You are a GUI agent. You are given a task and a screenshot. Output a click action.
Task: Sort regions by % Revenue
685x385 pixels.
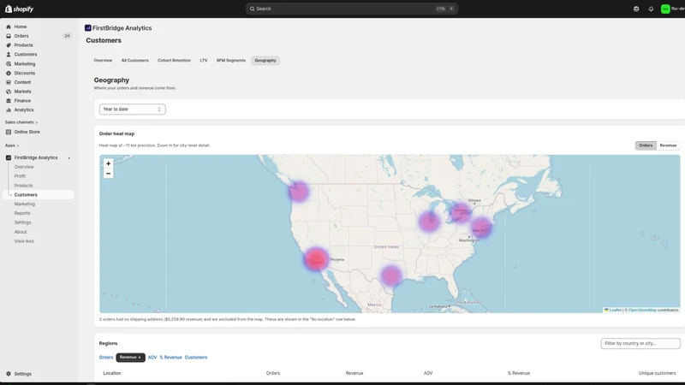(x=170, y=357)
